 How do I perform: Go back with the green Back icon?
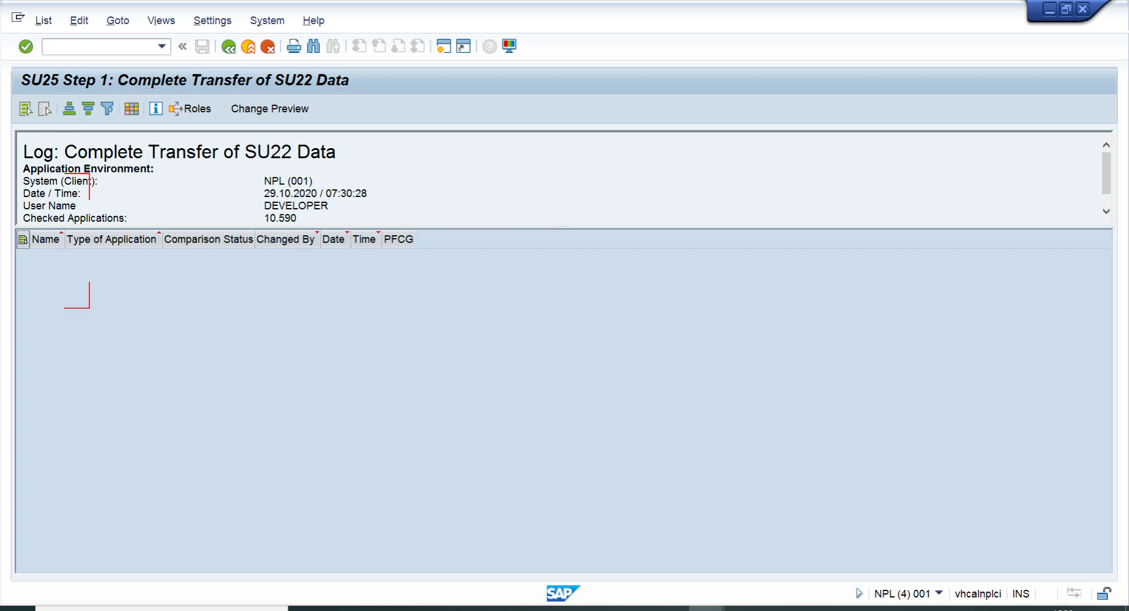[x=229, y=46]
